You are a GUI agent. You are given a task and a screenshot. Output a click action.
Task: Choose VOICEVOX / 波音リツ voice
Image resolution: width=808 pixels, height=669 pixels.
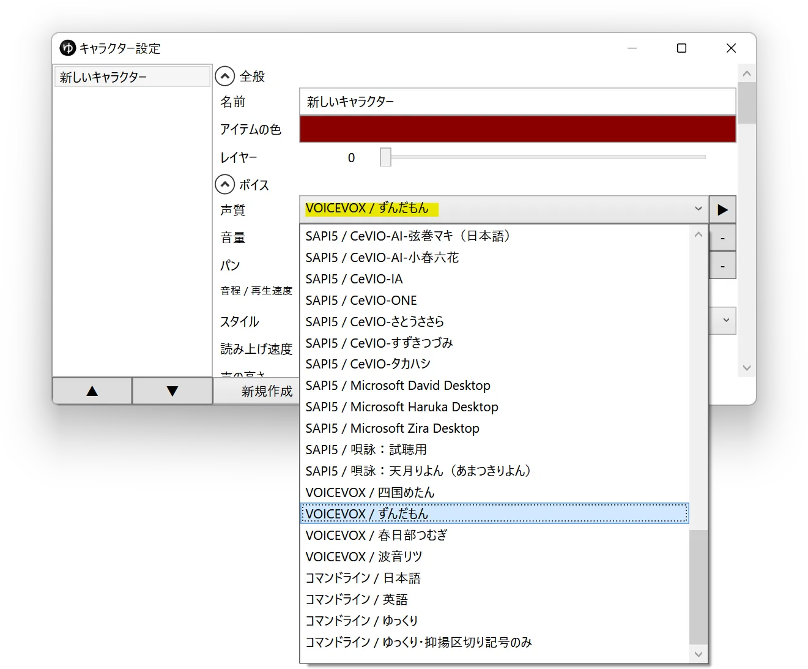click(x=494, y=557)
